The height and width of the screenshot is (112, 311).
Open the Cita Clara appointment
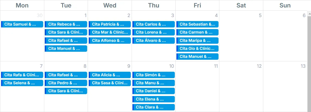[x=154, y=107]
